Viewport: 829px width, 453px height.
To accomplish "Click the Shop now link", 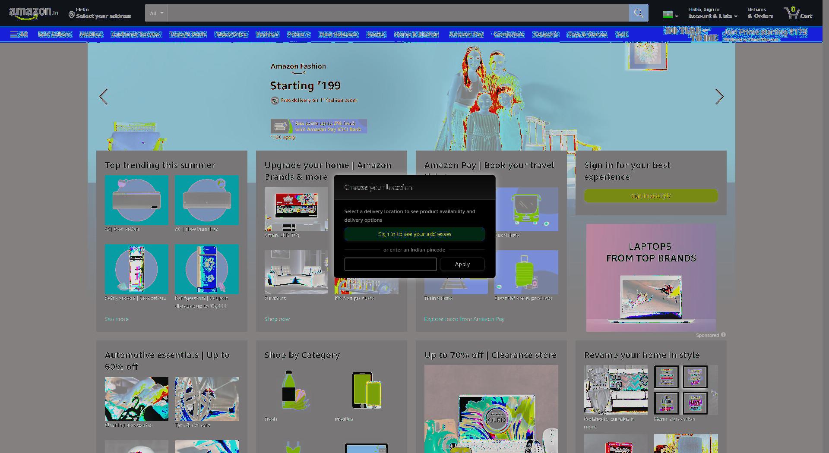I will tap(277, 319).
